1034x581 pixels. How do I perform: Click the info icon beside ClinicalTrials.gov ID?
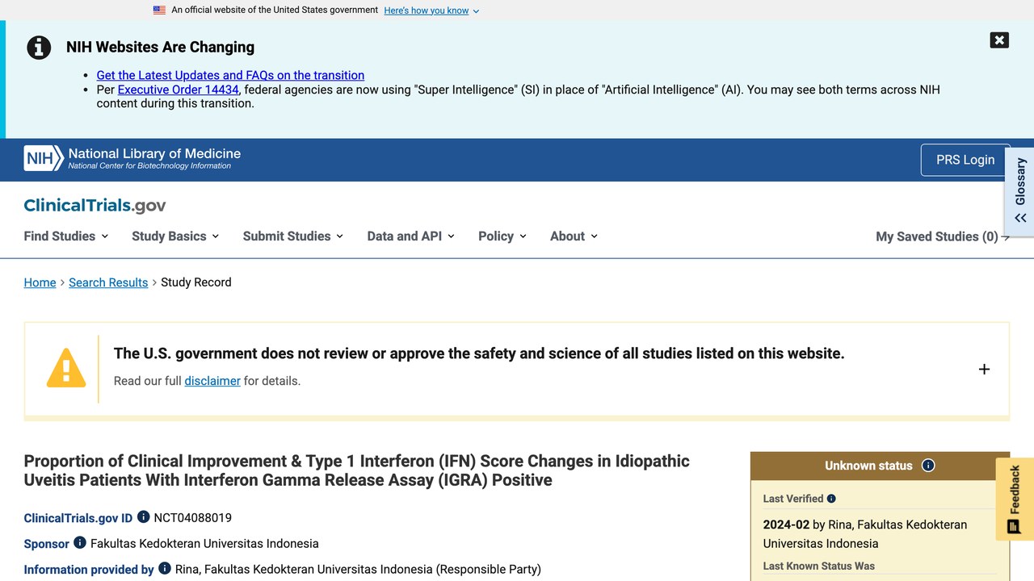(143, 516)
